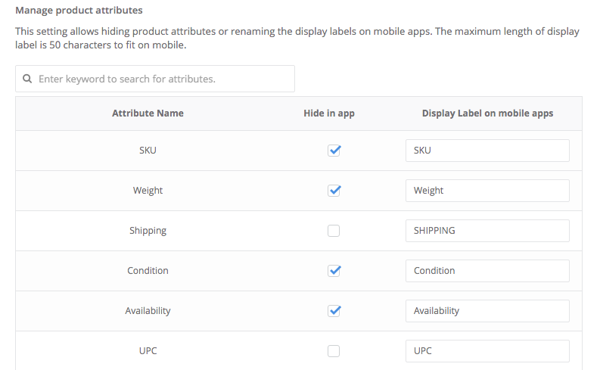Uncheck Hide in app for Condition
Image resolution: width=600 pixels, height=370 pixels.
(x=334, y=270)
